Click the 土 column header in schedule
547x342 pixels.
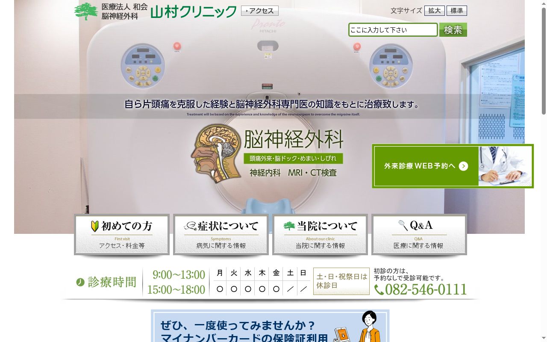[290, 273]
